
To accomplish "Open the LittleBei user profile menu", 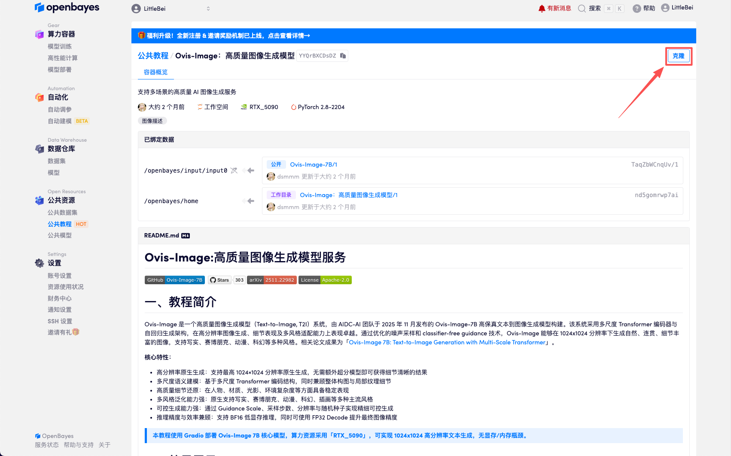I will (677, 8).
